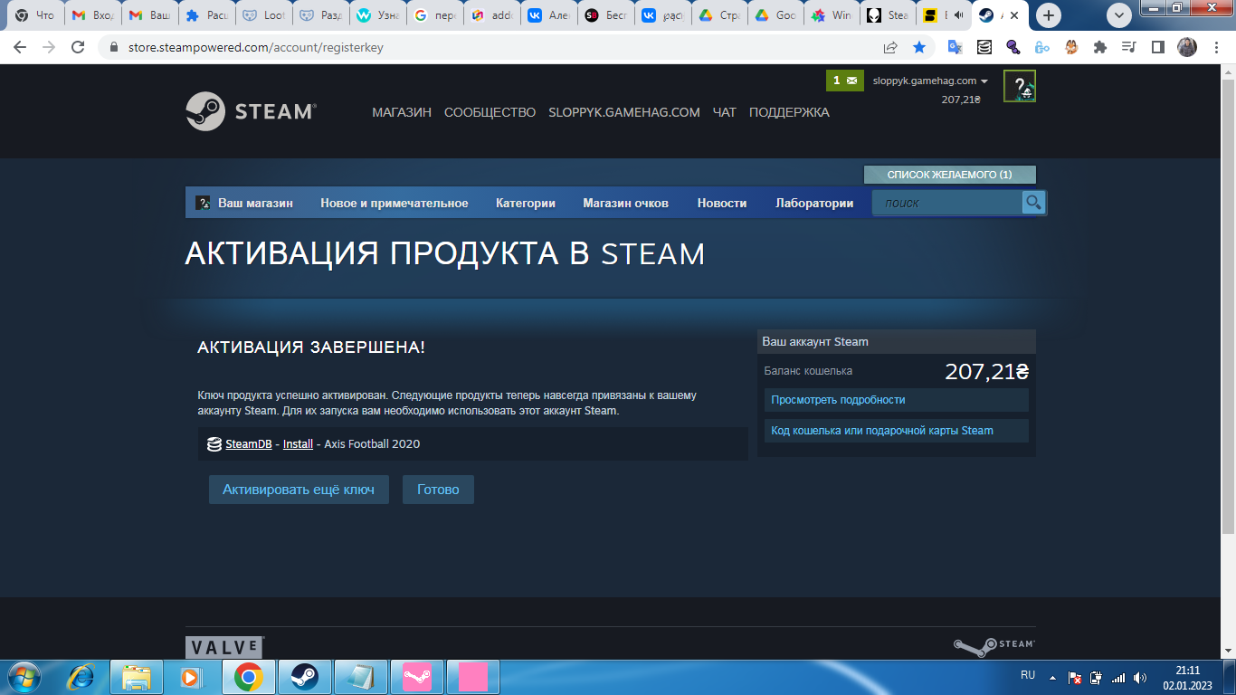Click the bookmark star icon
Screen dimensions: 1236x695
click(919, 47)
